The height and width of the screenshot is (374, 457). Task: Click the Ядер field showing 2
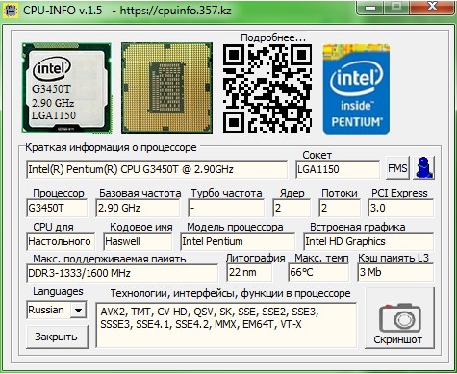click(x=292, y=208)
